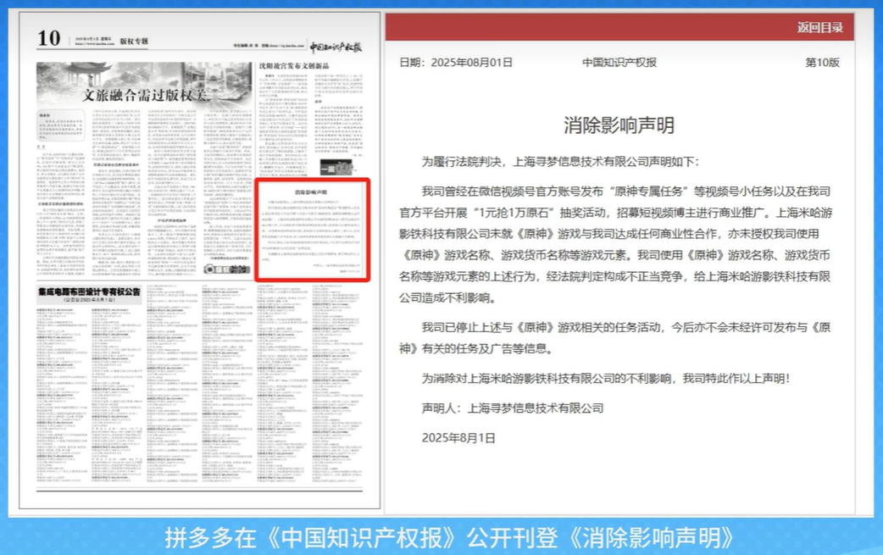Select the 沈阳故宫发布文创新品 article headline
The height and width of the screenshot is (555, 883).
pyautogui.click(x=294, y=66)
